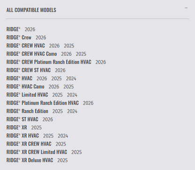This screenshot has width=195, height=170.
Task: Select 2025 for RIDGE XR
Action: click(37, 128)
